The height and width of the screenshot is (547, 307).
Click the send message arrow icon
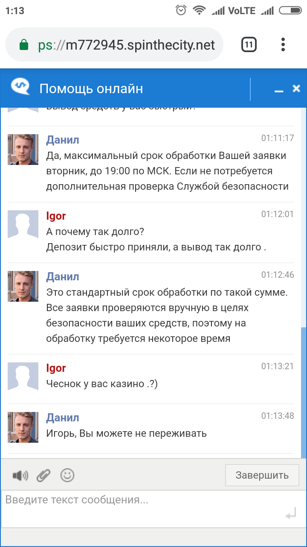pos(291,515)
